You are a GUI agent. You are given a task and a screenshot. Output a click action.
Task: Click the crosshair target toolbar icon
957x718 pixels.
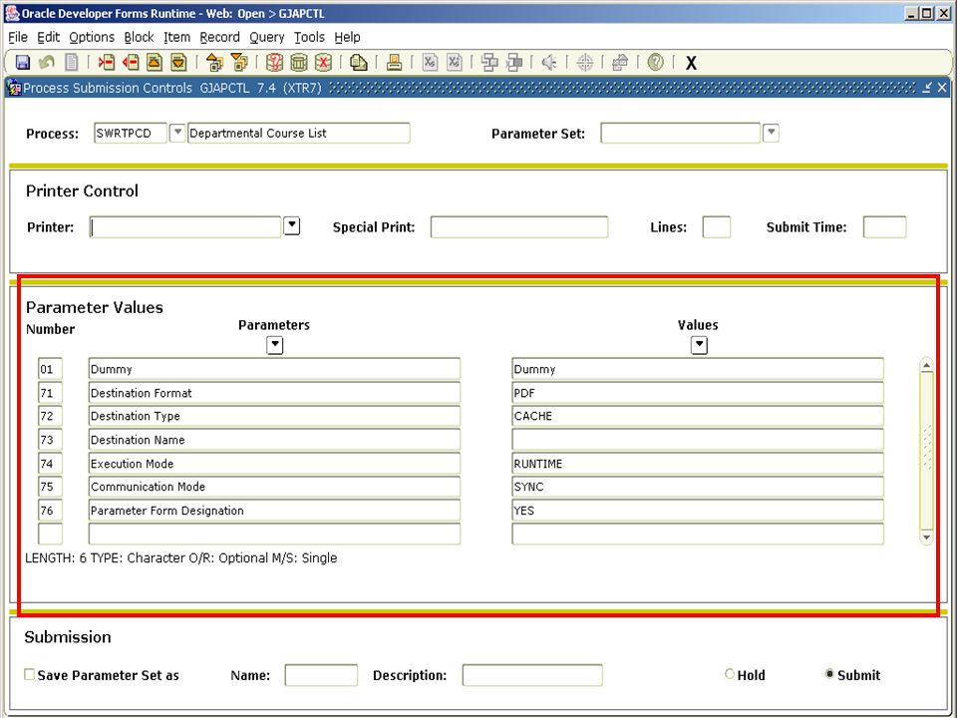point(585,62)
